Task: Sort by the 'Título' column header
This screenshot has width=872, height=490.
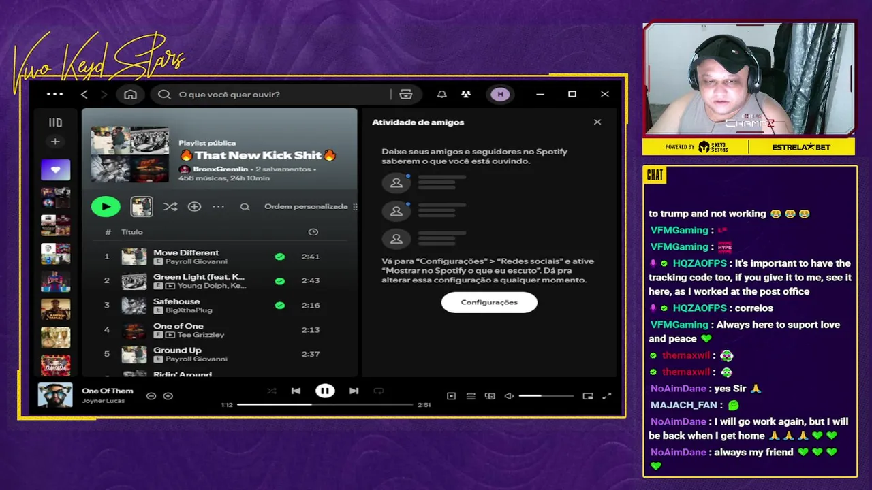Action: click(x=132, y=232)
